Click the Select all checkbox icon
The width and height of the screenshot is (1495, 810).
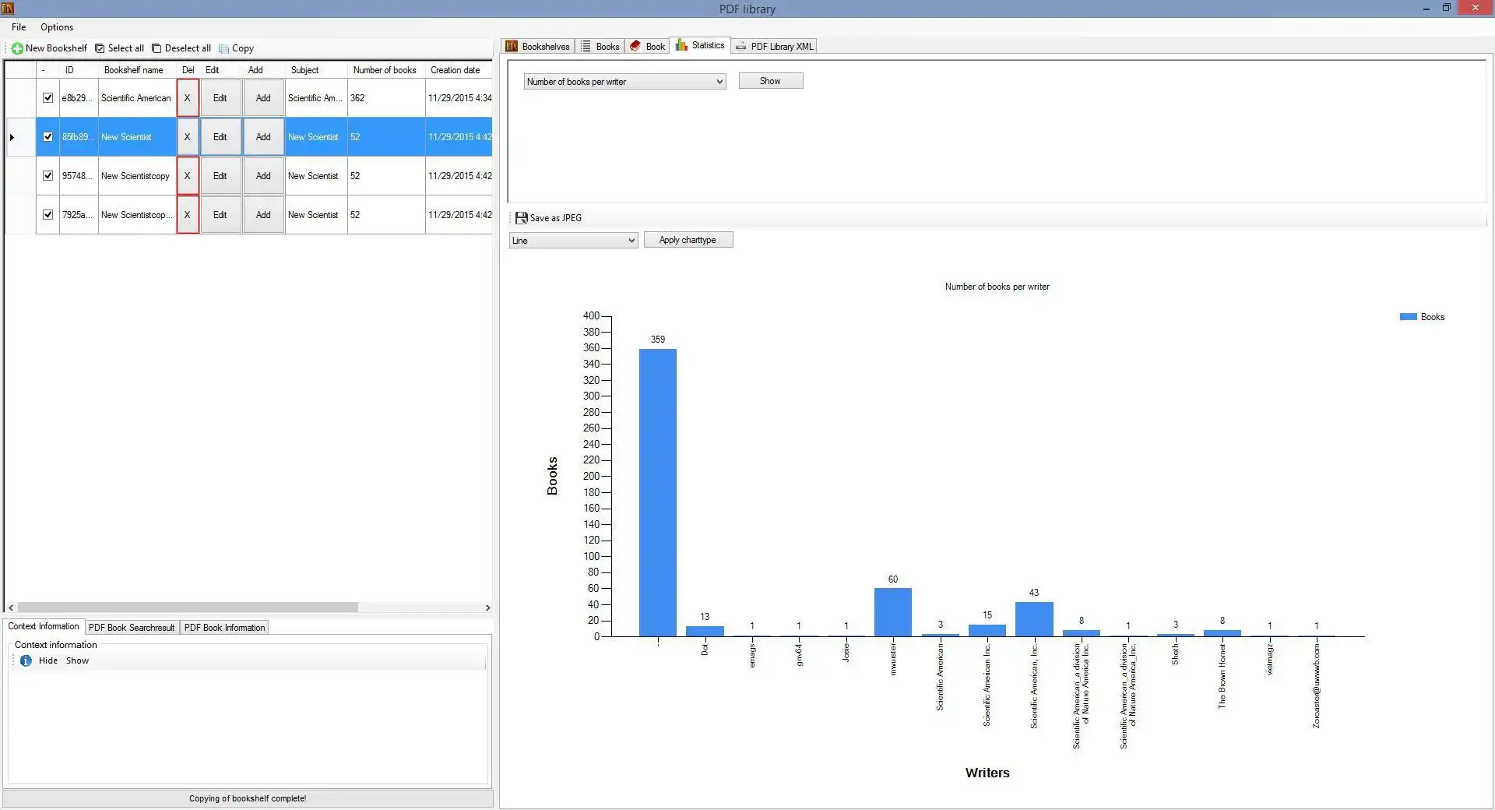point(100,48)
